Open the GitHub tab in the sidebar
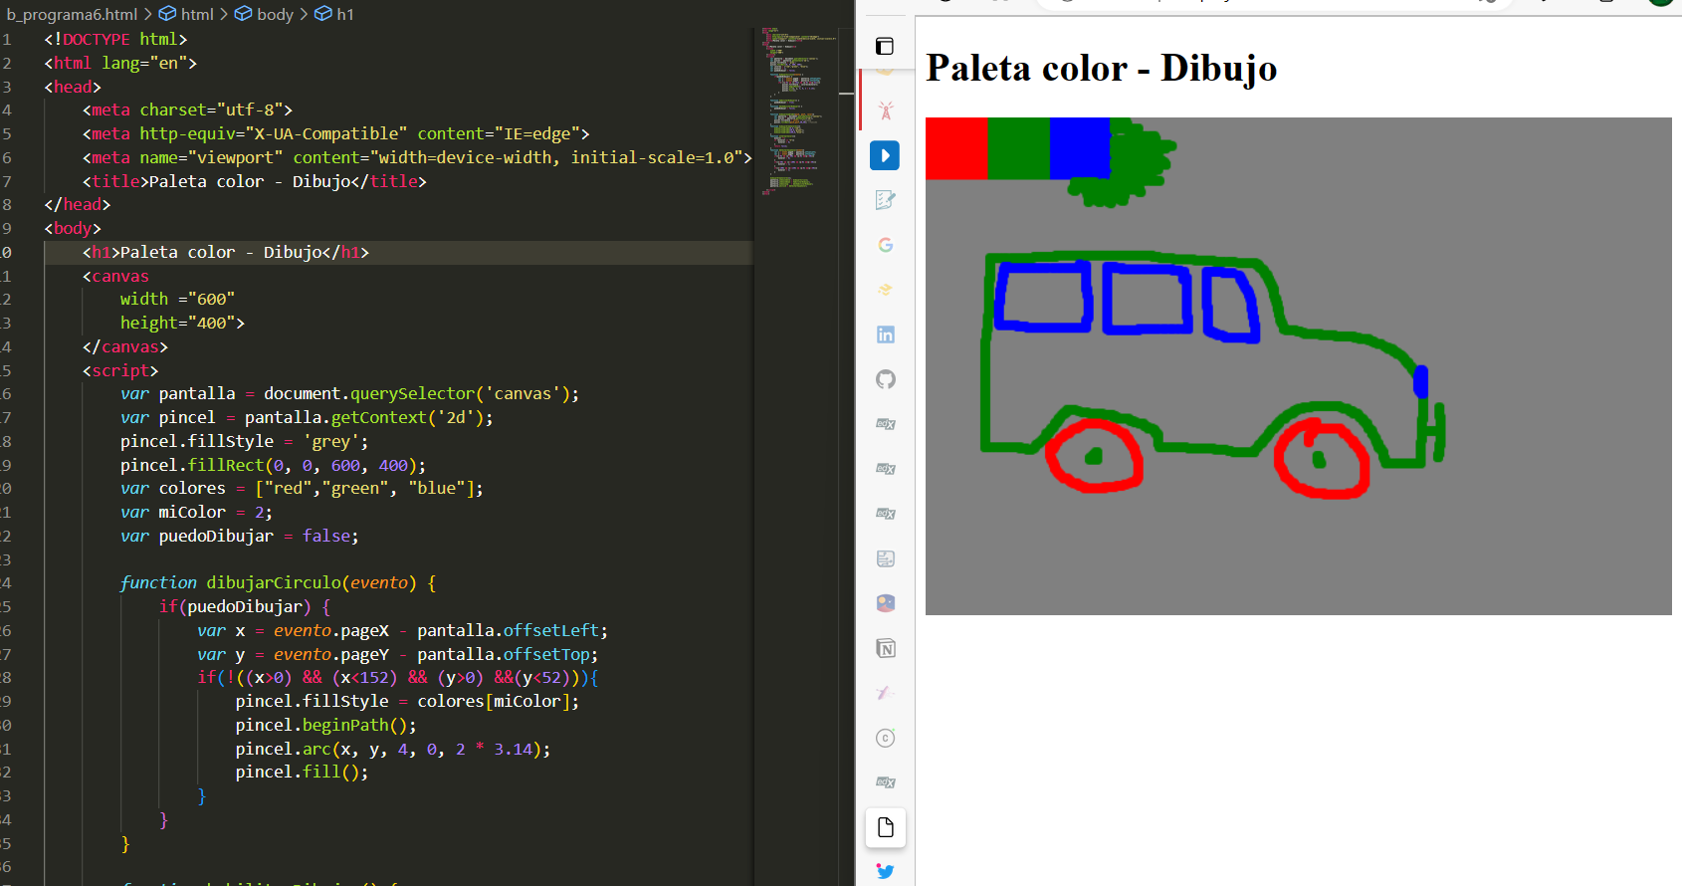Image resolution: width=1682 pixels, height=886 pixels. click(x=885, y=379)
